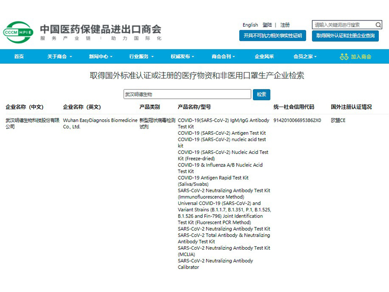Click the handshake icon beside 加入商会

click(x=344, y=56)
